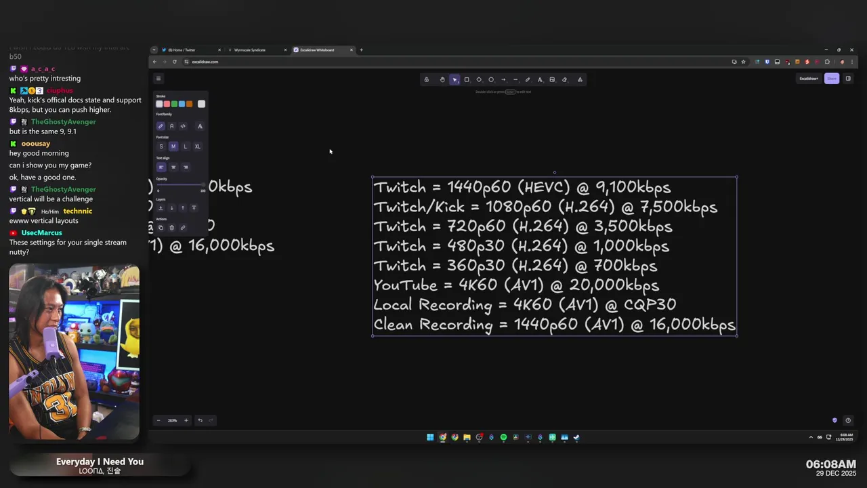
Task: Toggle the lock tool in toolbar
Action: click(x=426, y=79)
